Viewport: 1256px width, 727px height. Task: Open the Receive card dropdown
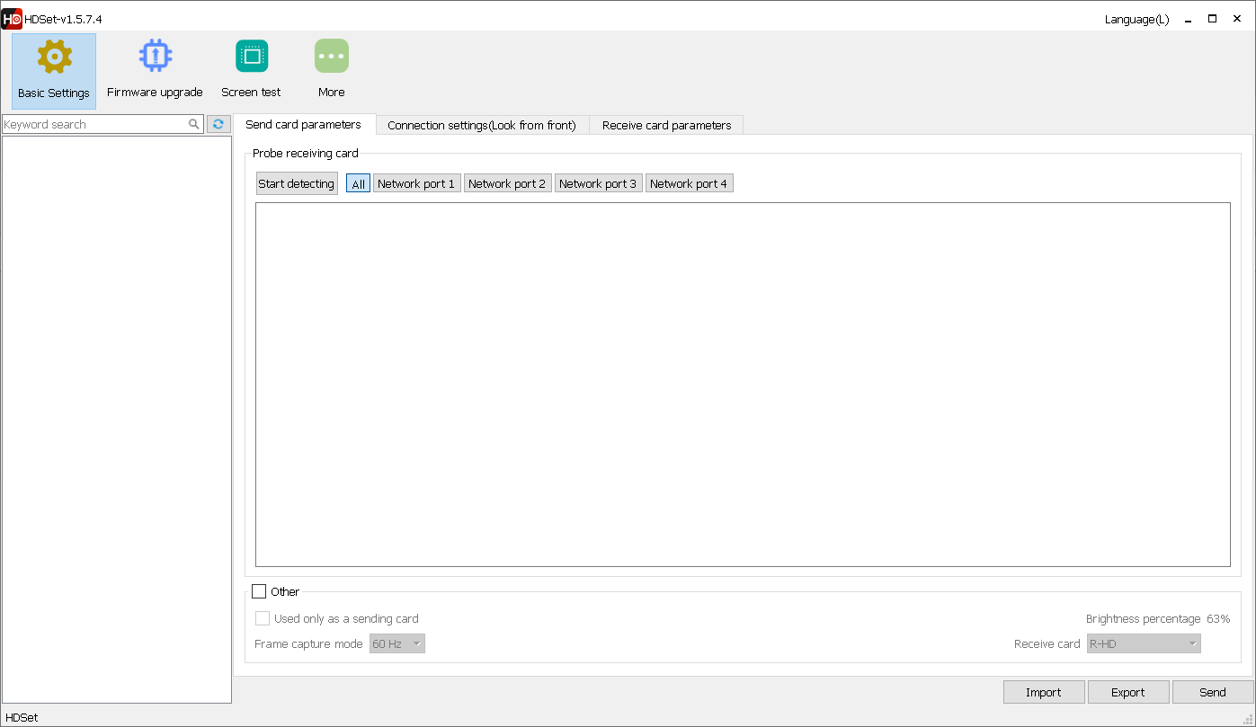(1143, 643)
